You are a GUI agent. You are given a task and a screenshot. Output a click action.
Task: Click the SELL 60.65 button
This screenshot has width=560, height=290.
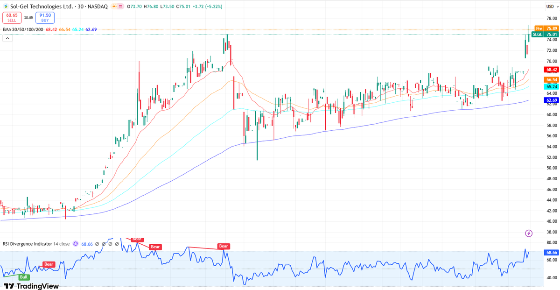pos(12,18)
